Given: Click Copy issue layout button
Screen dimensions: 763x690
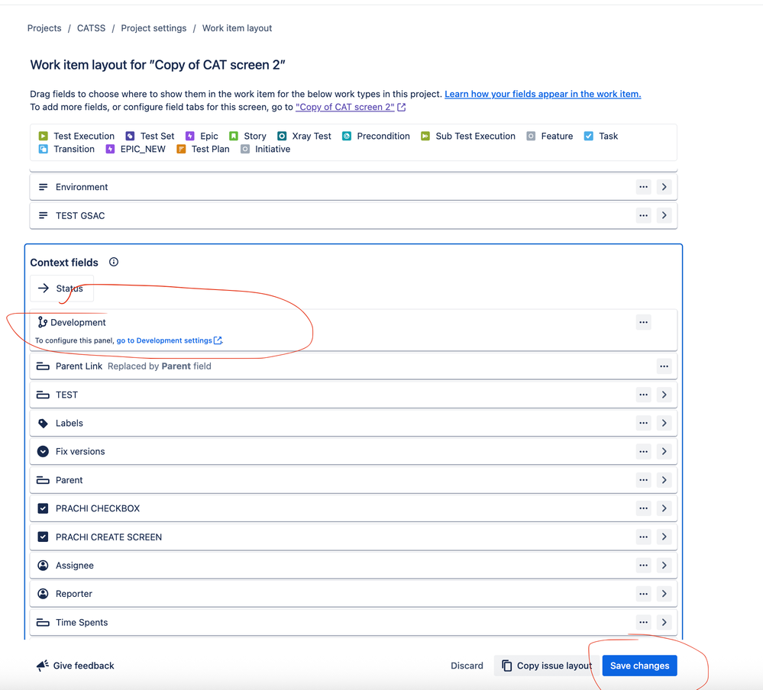Looking at the screenshot, I should pos(546,666).
